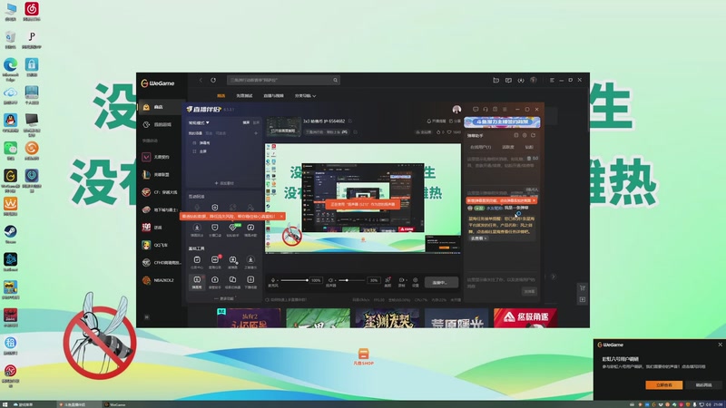Open the CF game entry in sidebar
This screenshot has width=726, height=408.
tap(161, 192)
